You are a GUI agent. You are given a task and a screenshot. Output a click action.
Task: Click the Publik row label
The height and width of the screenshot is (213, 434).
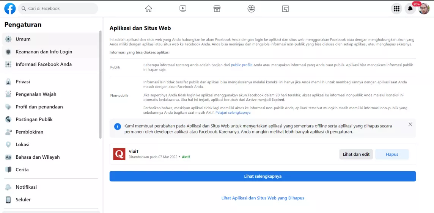click(115, 67)
